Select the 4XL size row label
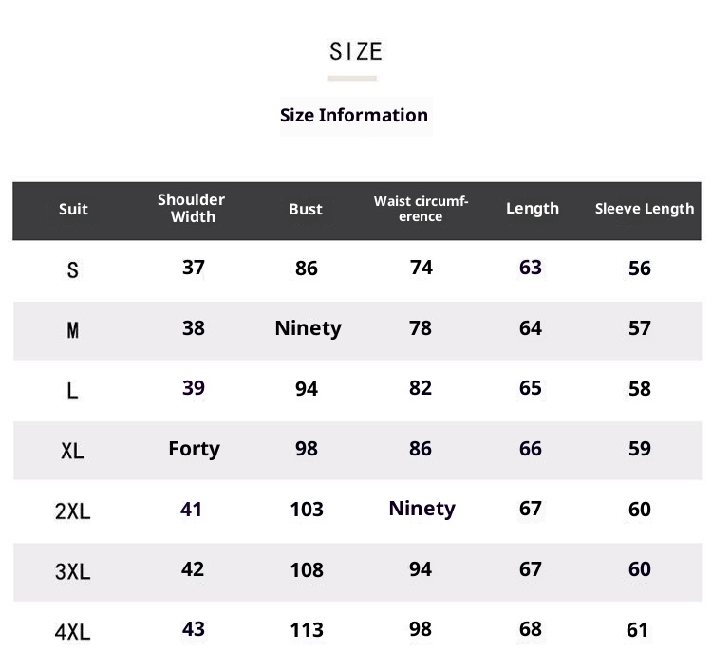 point(73,631)
